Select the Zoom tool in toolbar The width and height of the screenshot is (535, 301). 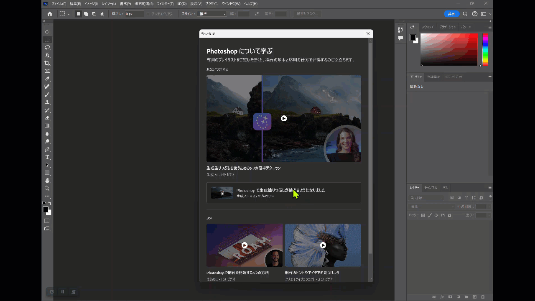47,189
